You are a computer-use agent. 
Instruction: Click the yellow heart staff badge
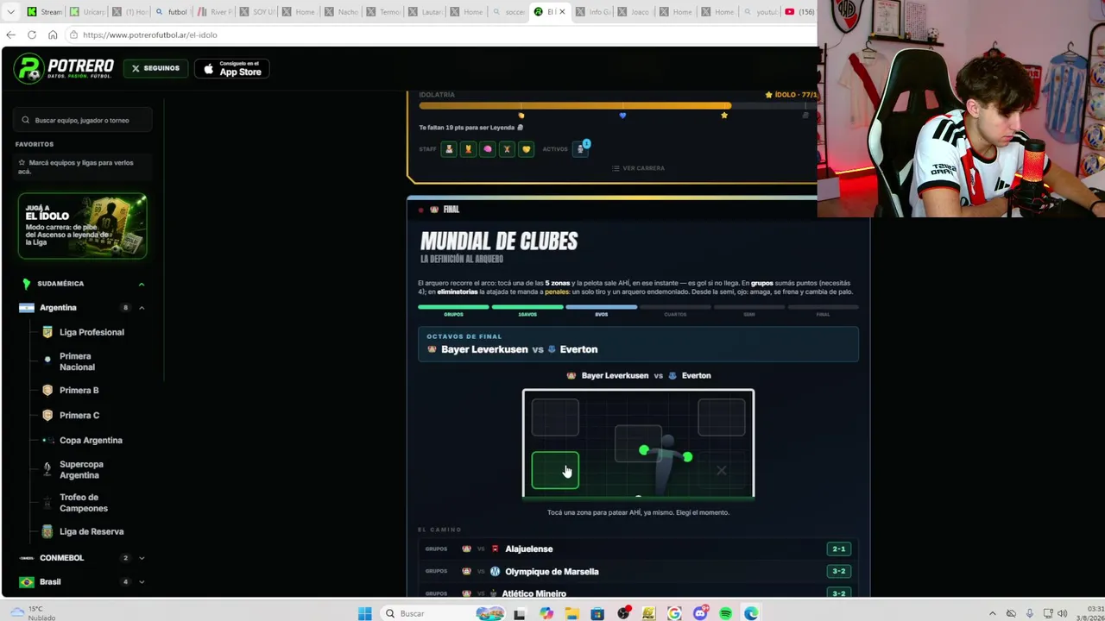[x=526, y=149]
